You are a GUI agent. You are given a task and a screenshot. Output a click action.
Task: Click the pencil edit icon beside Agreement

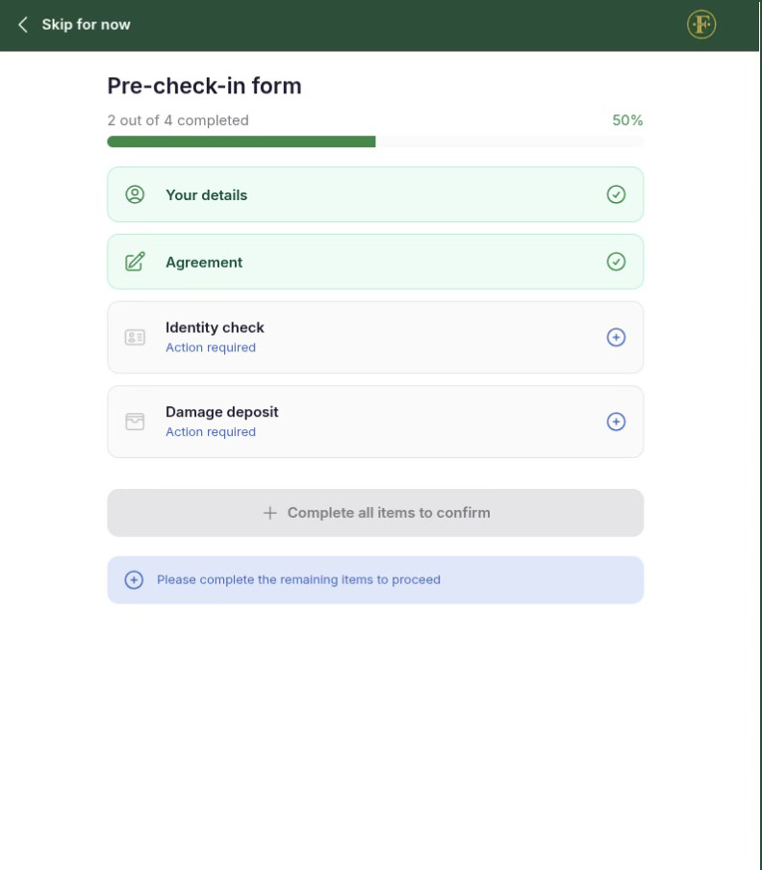point(135,262)
